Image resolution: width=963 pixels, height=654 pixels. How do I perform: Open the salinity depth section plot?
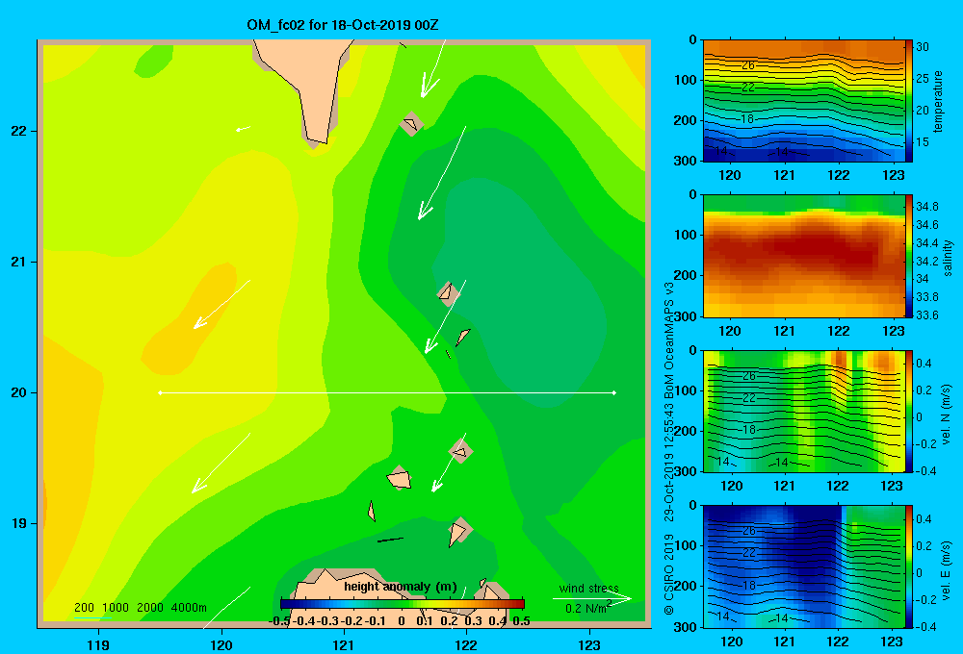point(803,256)
